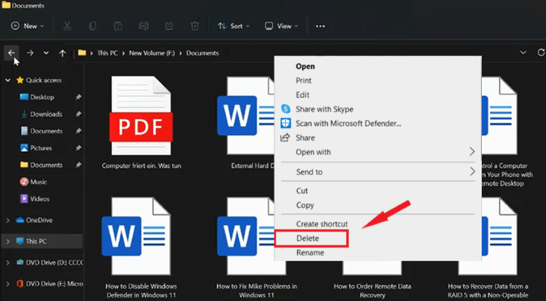Expand DVD Drive (D:) node

8,263
